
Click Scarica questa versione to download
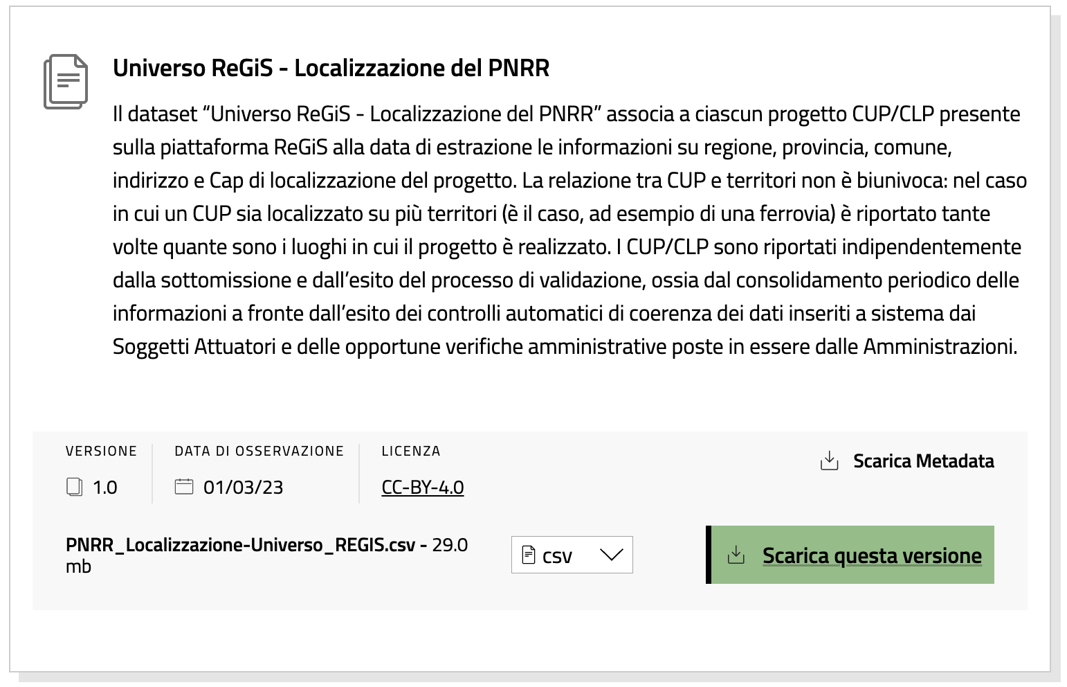coord(850,555)
